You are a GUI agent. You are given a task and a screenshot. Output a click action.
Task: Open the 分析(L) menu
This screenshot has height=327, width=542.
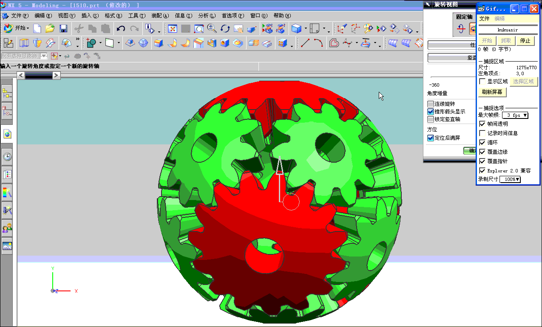pyautogui.click(x=207, y=16)
